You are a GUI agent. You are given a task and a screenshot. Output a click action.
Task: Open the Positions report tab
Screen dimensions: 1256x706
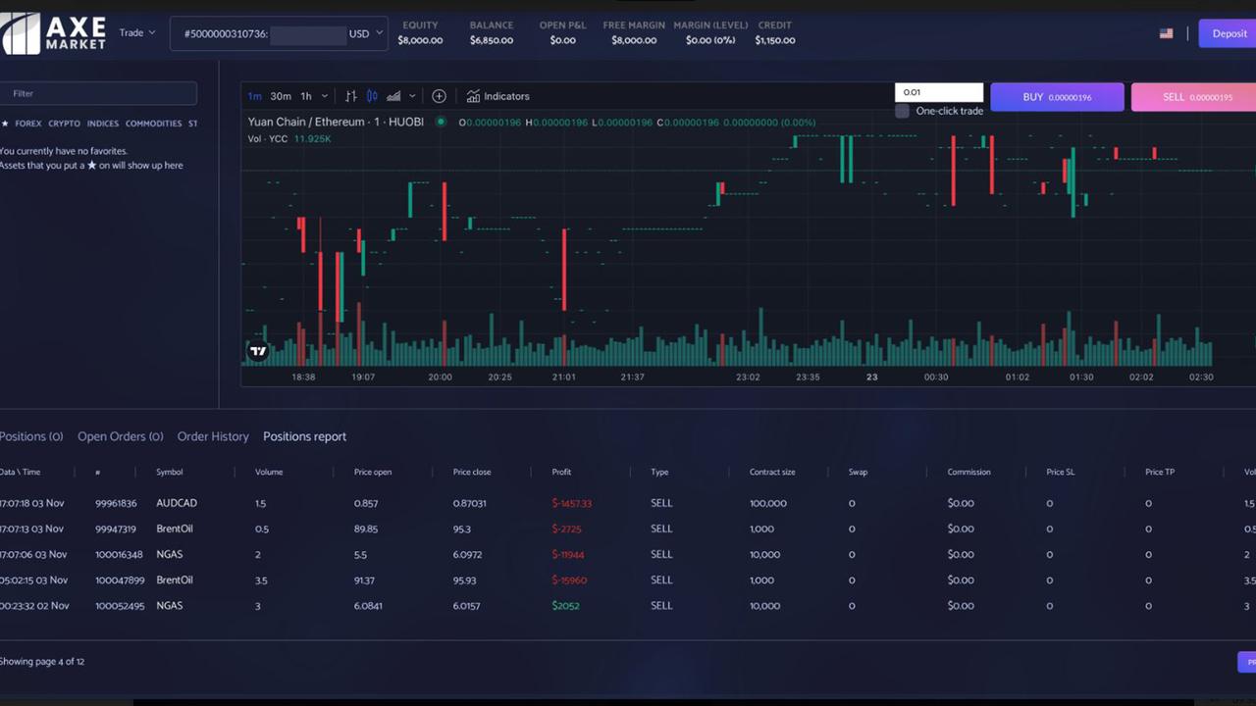[304, 436]
